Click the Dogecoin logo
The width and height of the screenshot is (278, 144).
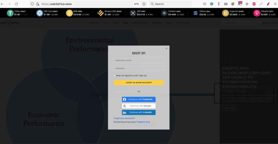[226, 13]
